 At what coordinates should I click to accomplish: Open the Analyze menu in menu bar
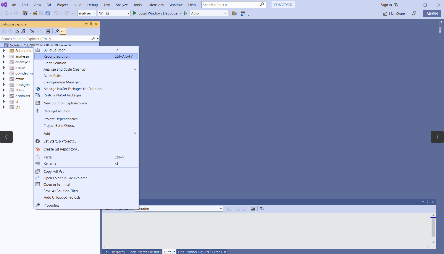[x=122, y=5]
